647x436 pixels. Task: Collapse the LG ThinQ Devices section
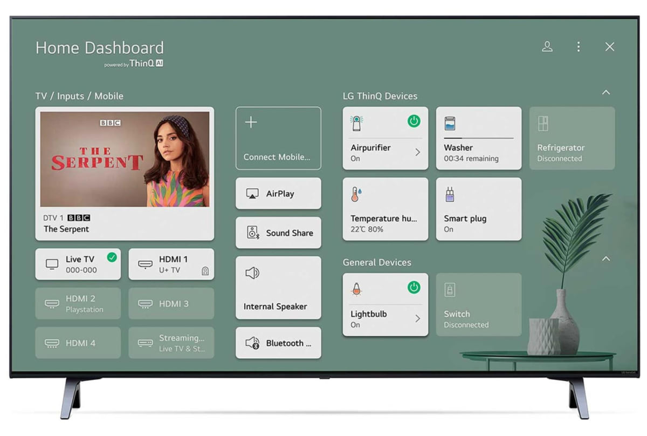[x=606, y=93]
